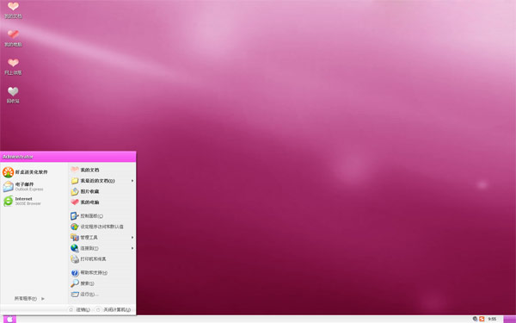
Task: Expand the 连接到 submenu arrow
Action: click(x=132, y=248)
